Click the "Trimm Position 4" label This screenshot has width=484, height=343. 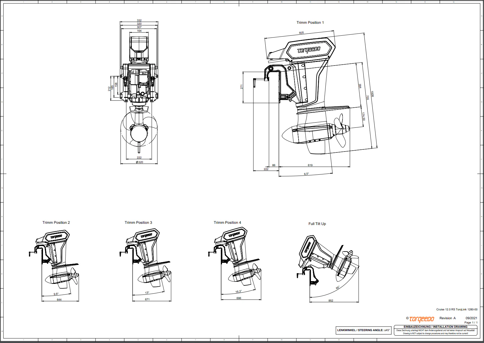pyautogui.click(x=227, y=223)
